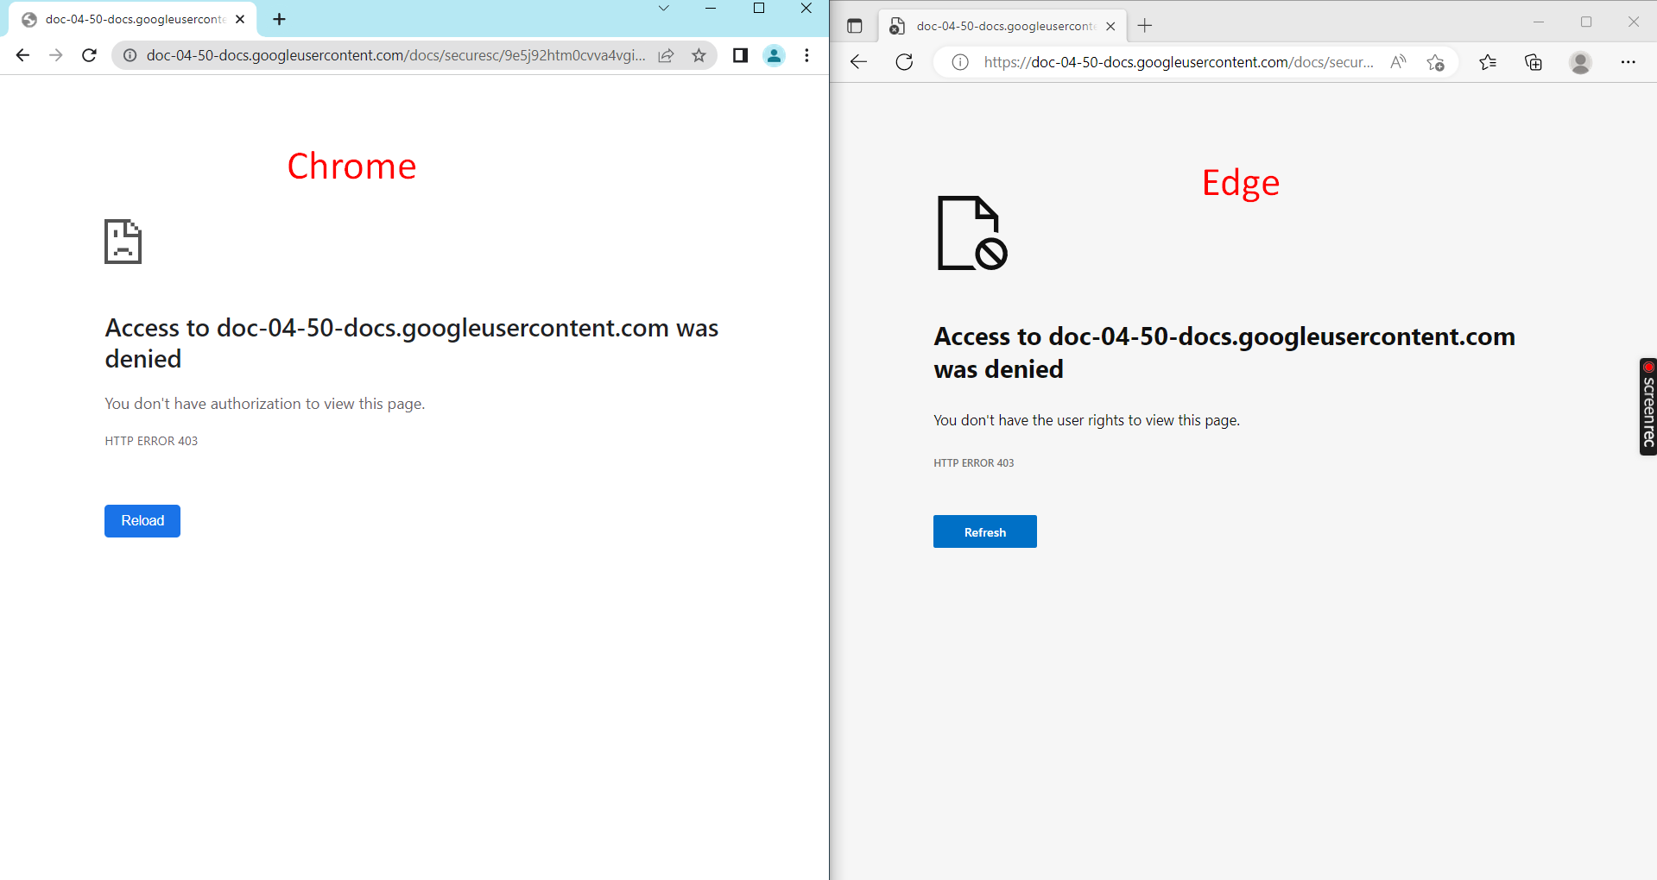Click Chrome's page reload arrow control
Screen dimensions: 1657x880
[x=89, y=55]
